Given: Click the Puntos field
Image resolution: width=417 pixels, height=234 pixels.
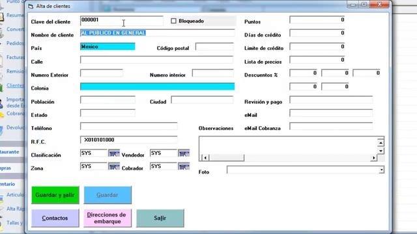Looking at the screenshot, I should pos(317,20).
